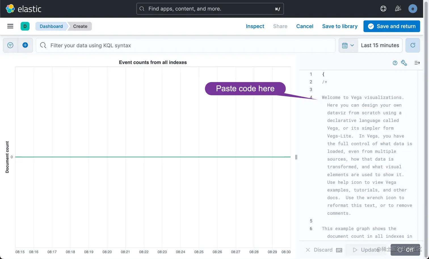Click the wrench reformat icon
The width and height of the screenshot is (429, 259).
404,63
